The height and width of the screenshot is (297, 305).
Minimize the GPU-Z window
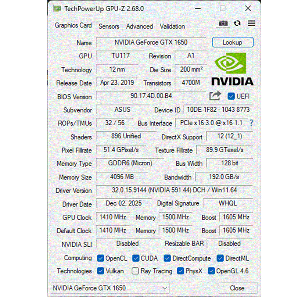pos(198,8)
